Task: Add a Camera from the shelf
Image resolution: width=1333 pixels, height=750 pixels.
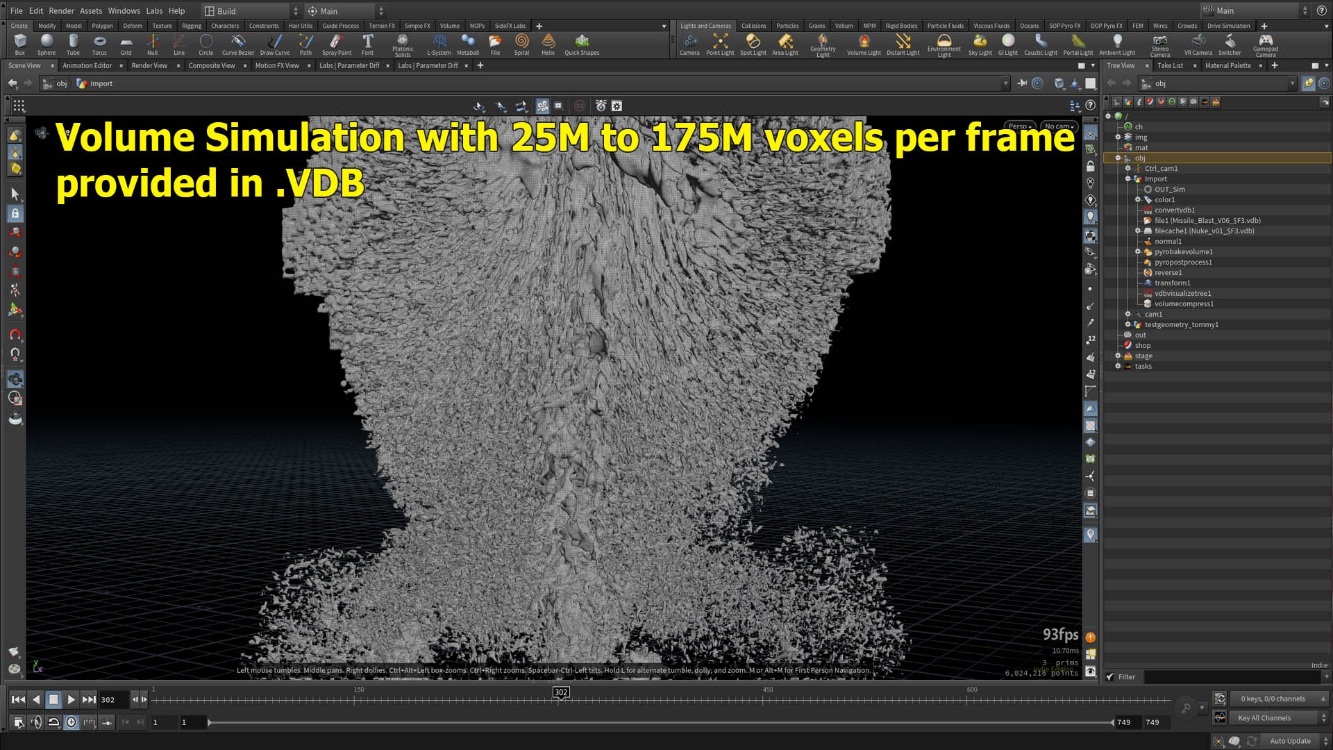Action: (689, 44)
